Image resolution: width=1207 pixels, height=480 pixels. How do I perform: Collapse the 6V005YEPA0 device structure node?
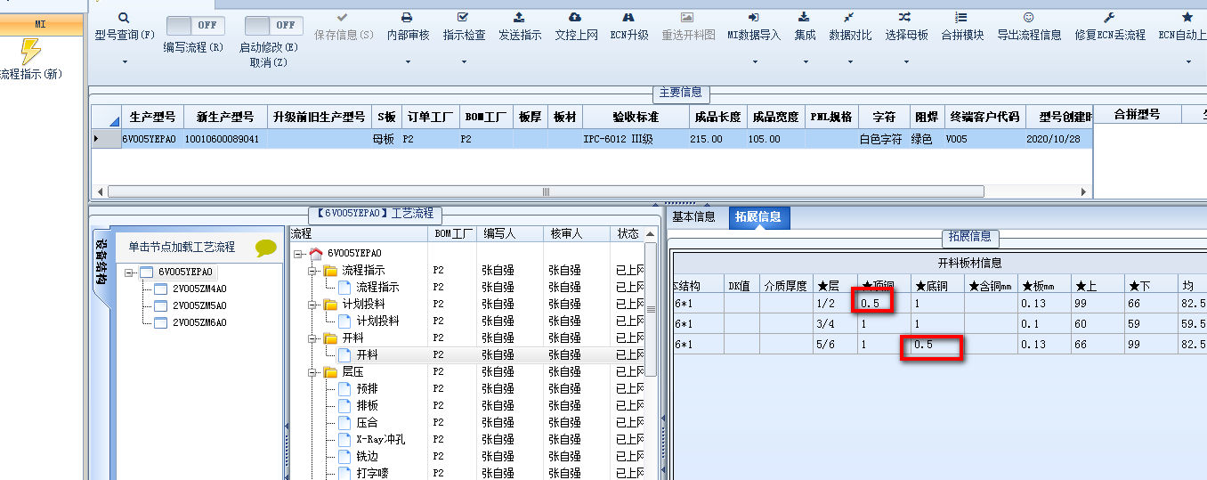tap(130, 273)
